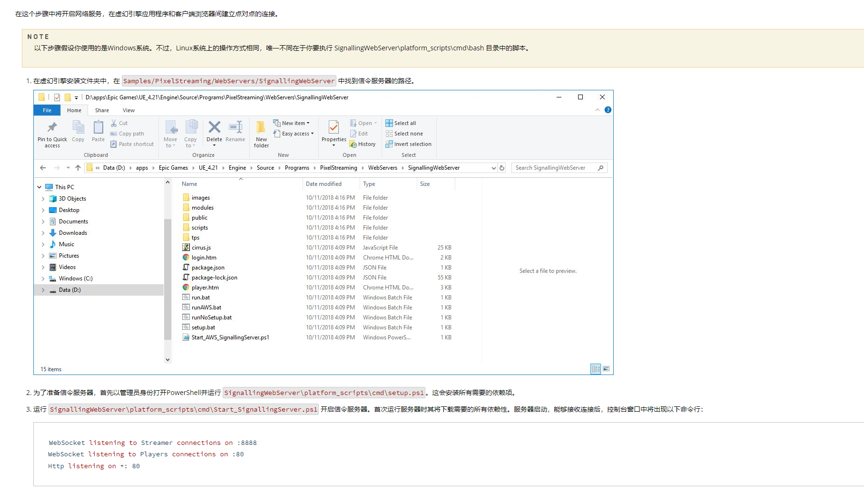Click the navigation pane scroll down arrow
This screenshot has height=491, width=864.
tap(167, 360)
